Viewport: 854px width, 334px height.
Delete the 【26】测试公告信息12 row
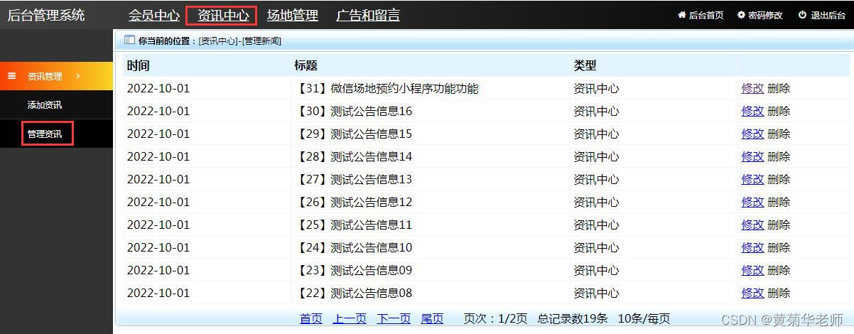(x=779, y=202)
